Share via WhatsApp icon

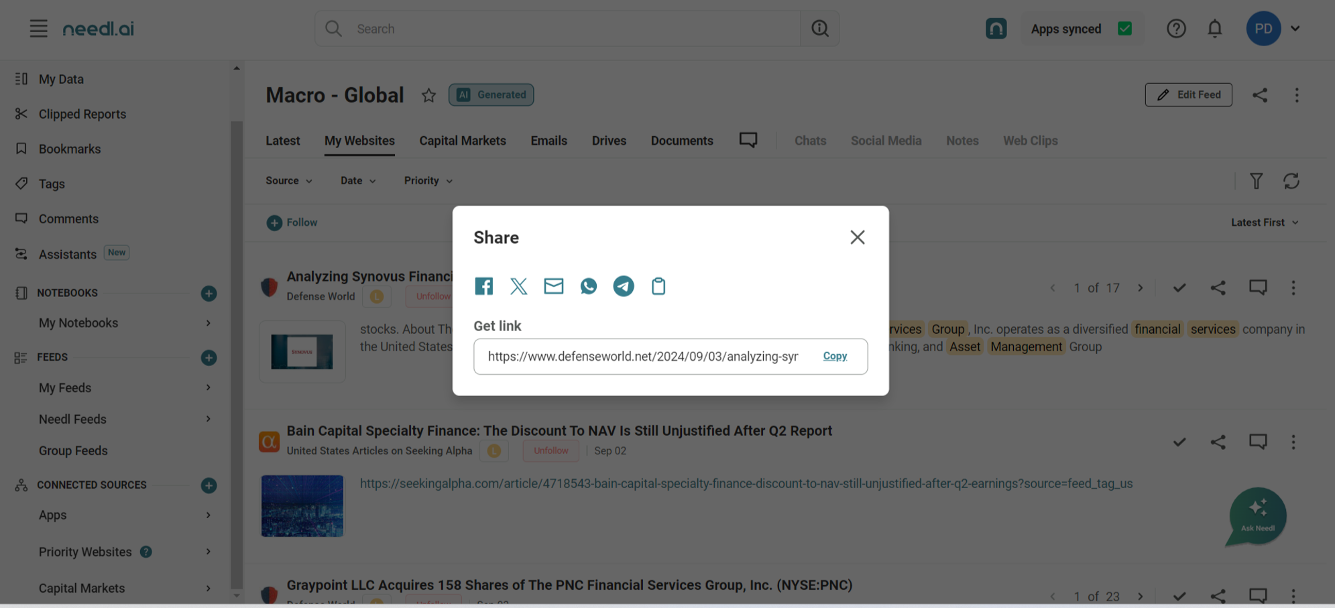(x=588, y=286)
